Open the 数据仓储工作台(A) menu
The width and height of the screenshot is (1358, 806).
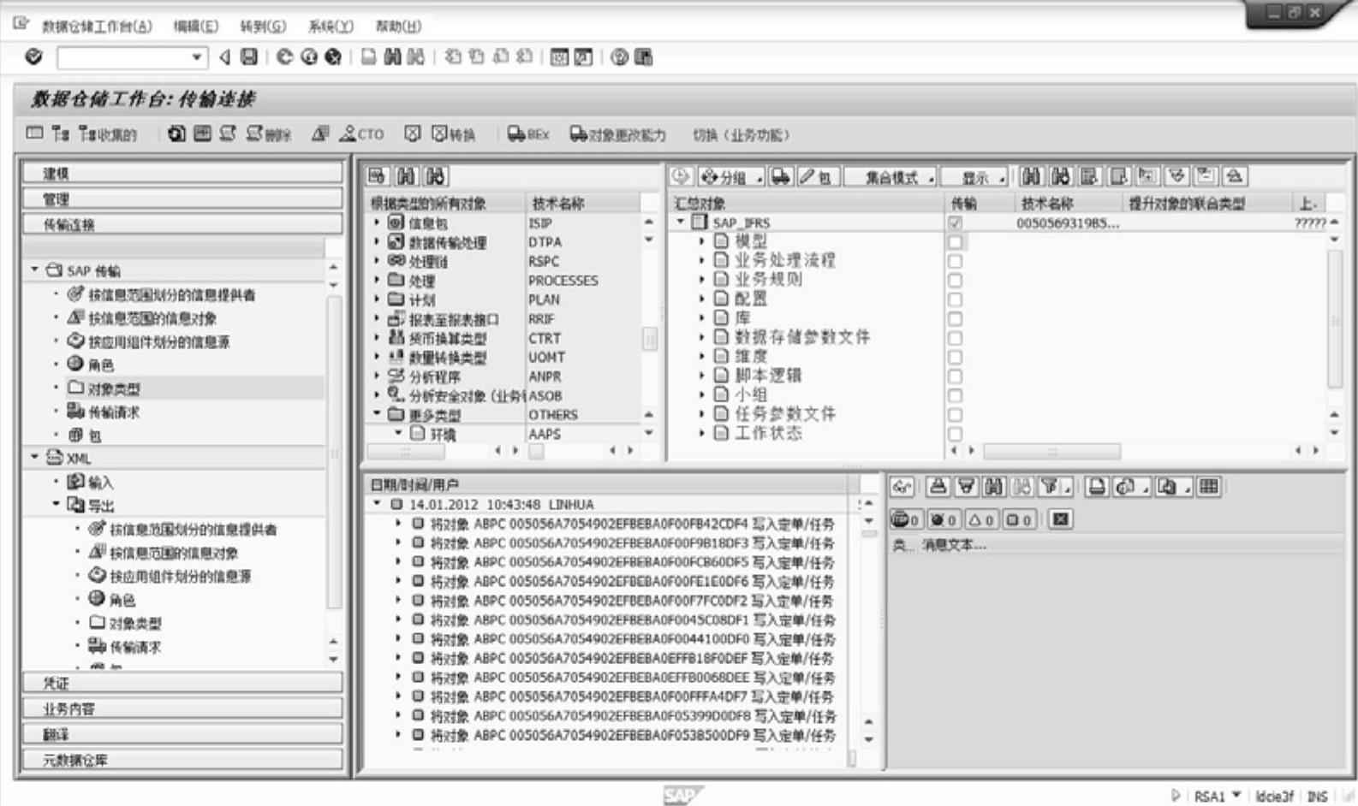[97, 27]
